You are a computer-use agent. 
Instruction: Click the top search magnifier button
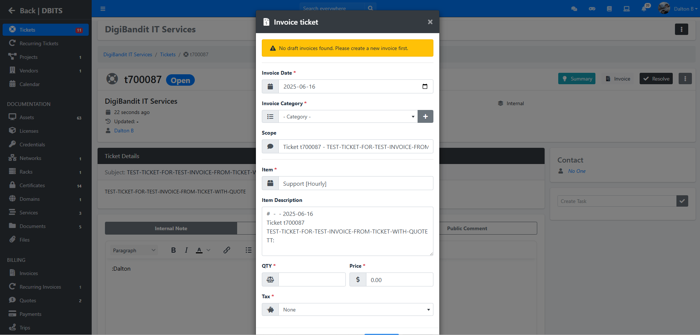(370, 8)
